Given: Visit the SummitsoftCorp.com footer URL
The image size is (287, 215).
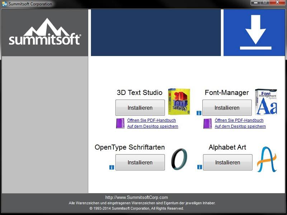Looking at the screenshot, I should tap(136, 197).
